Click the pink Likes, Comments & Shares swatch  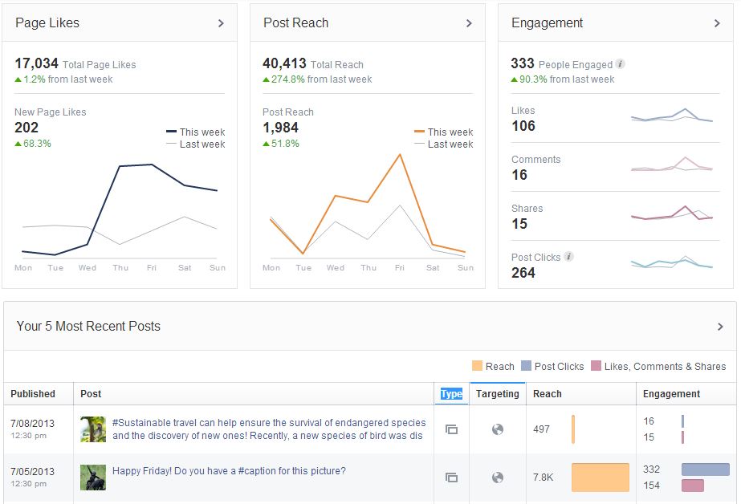596,366
